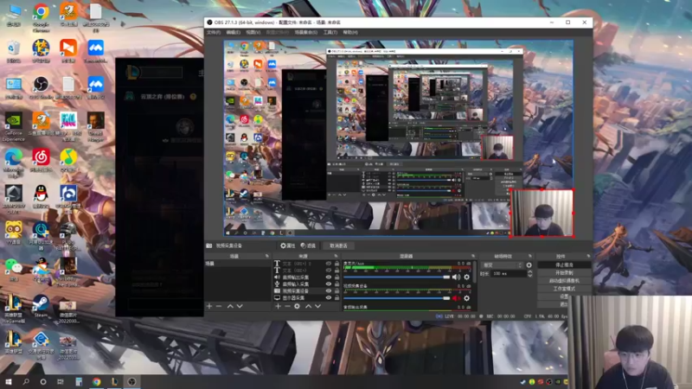692x389 pixels.
Task: Hide audio input capture source eye
Action: 329,284
